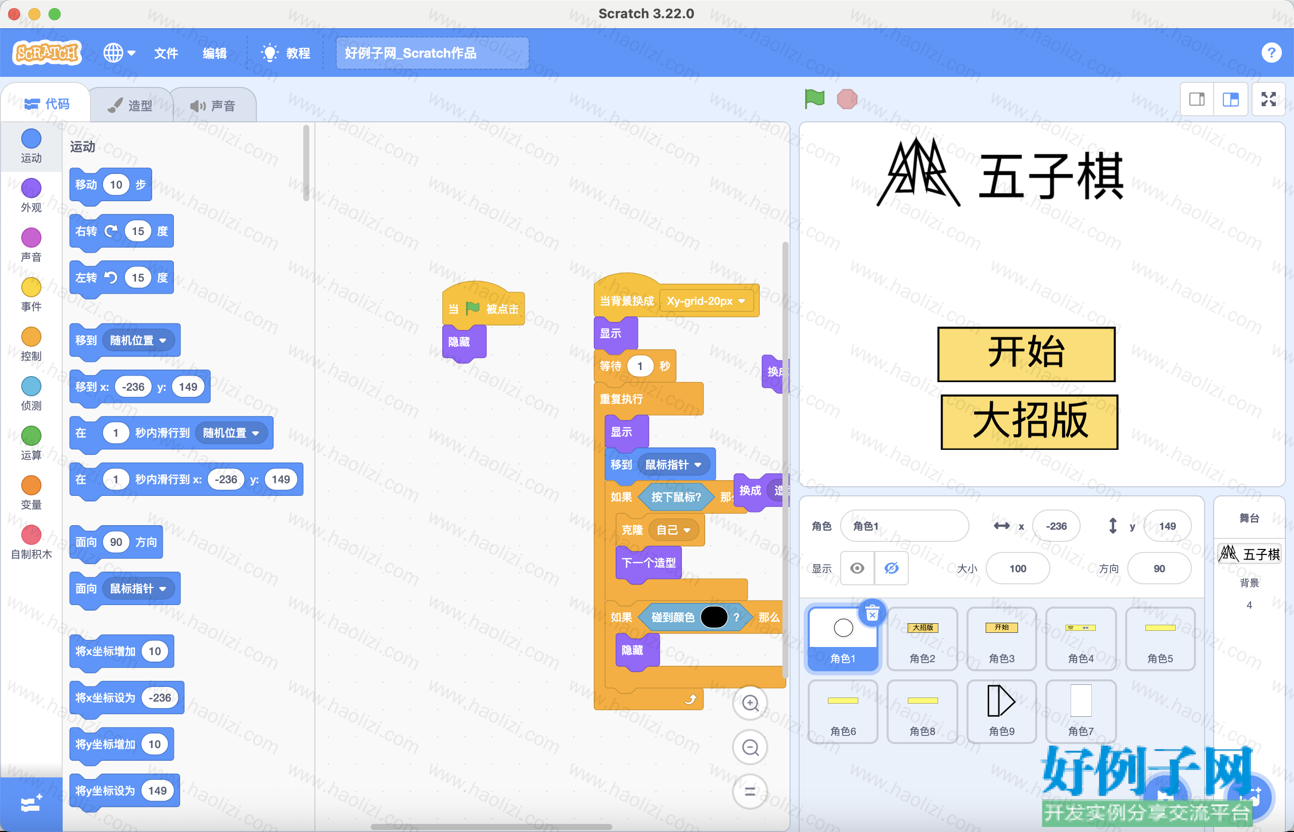Edit sprite y coordinate field

1167,526
